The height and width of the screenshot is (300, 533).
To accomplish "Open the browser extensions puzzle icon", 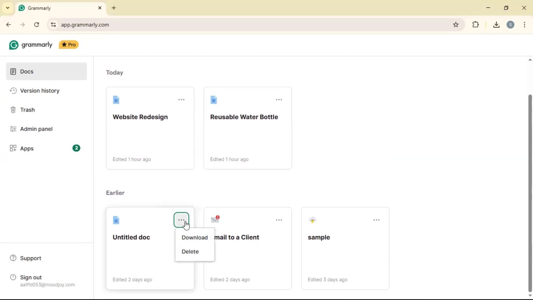I will 476,24.
